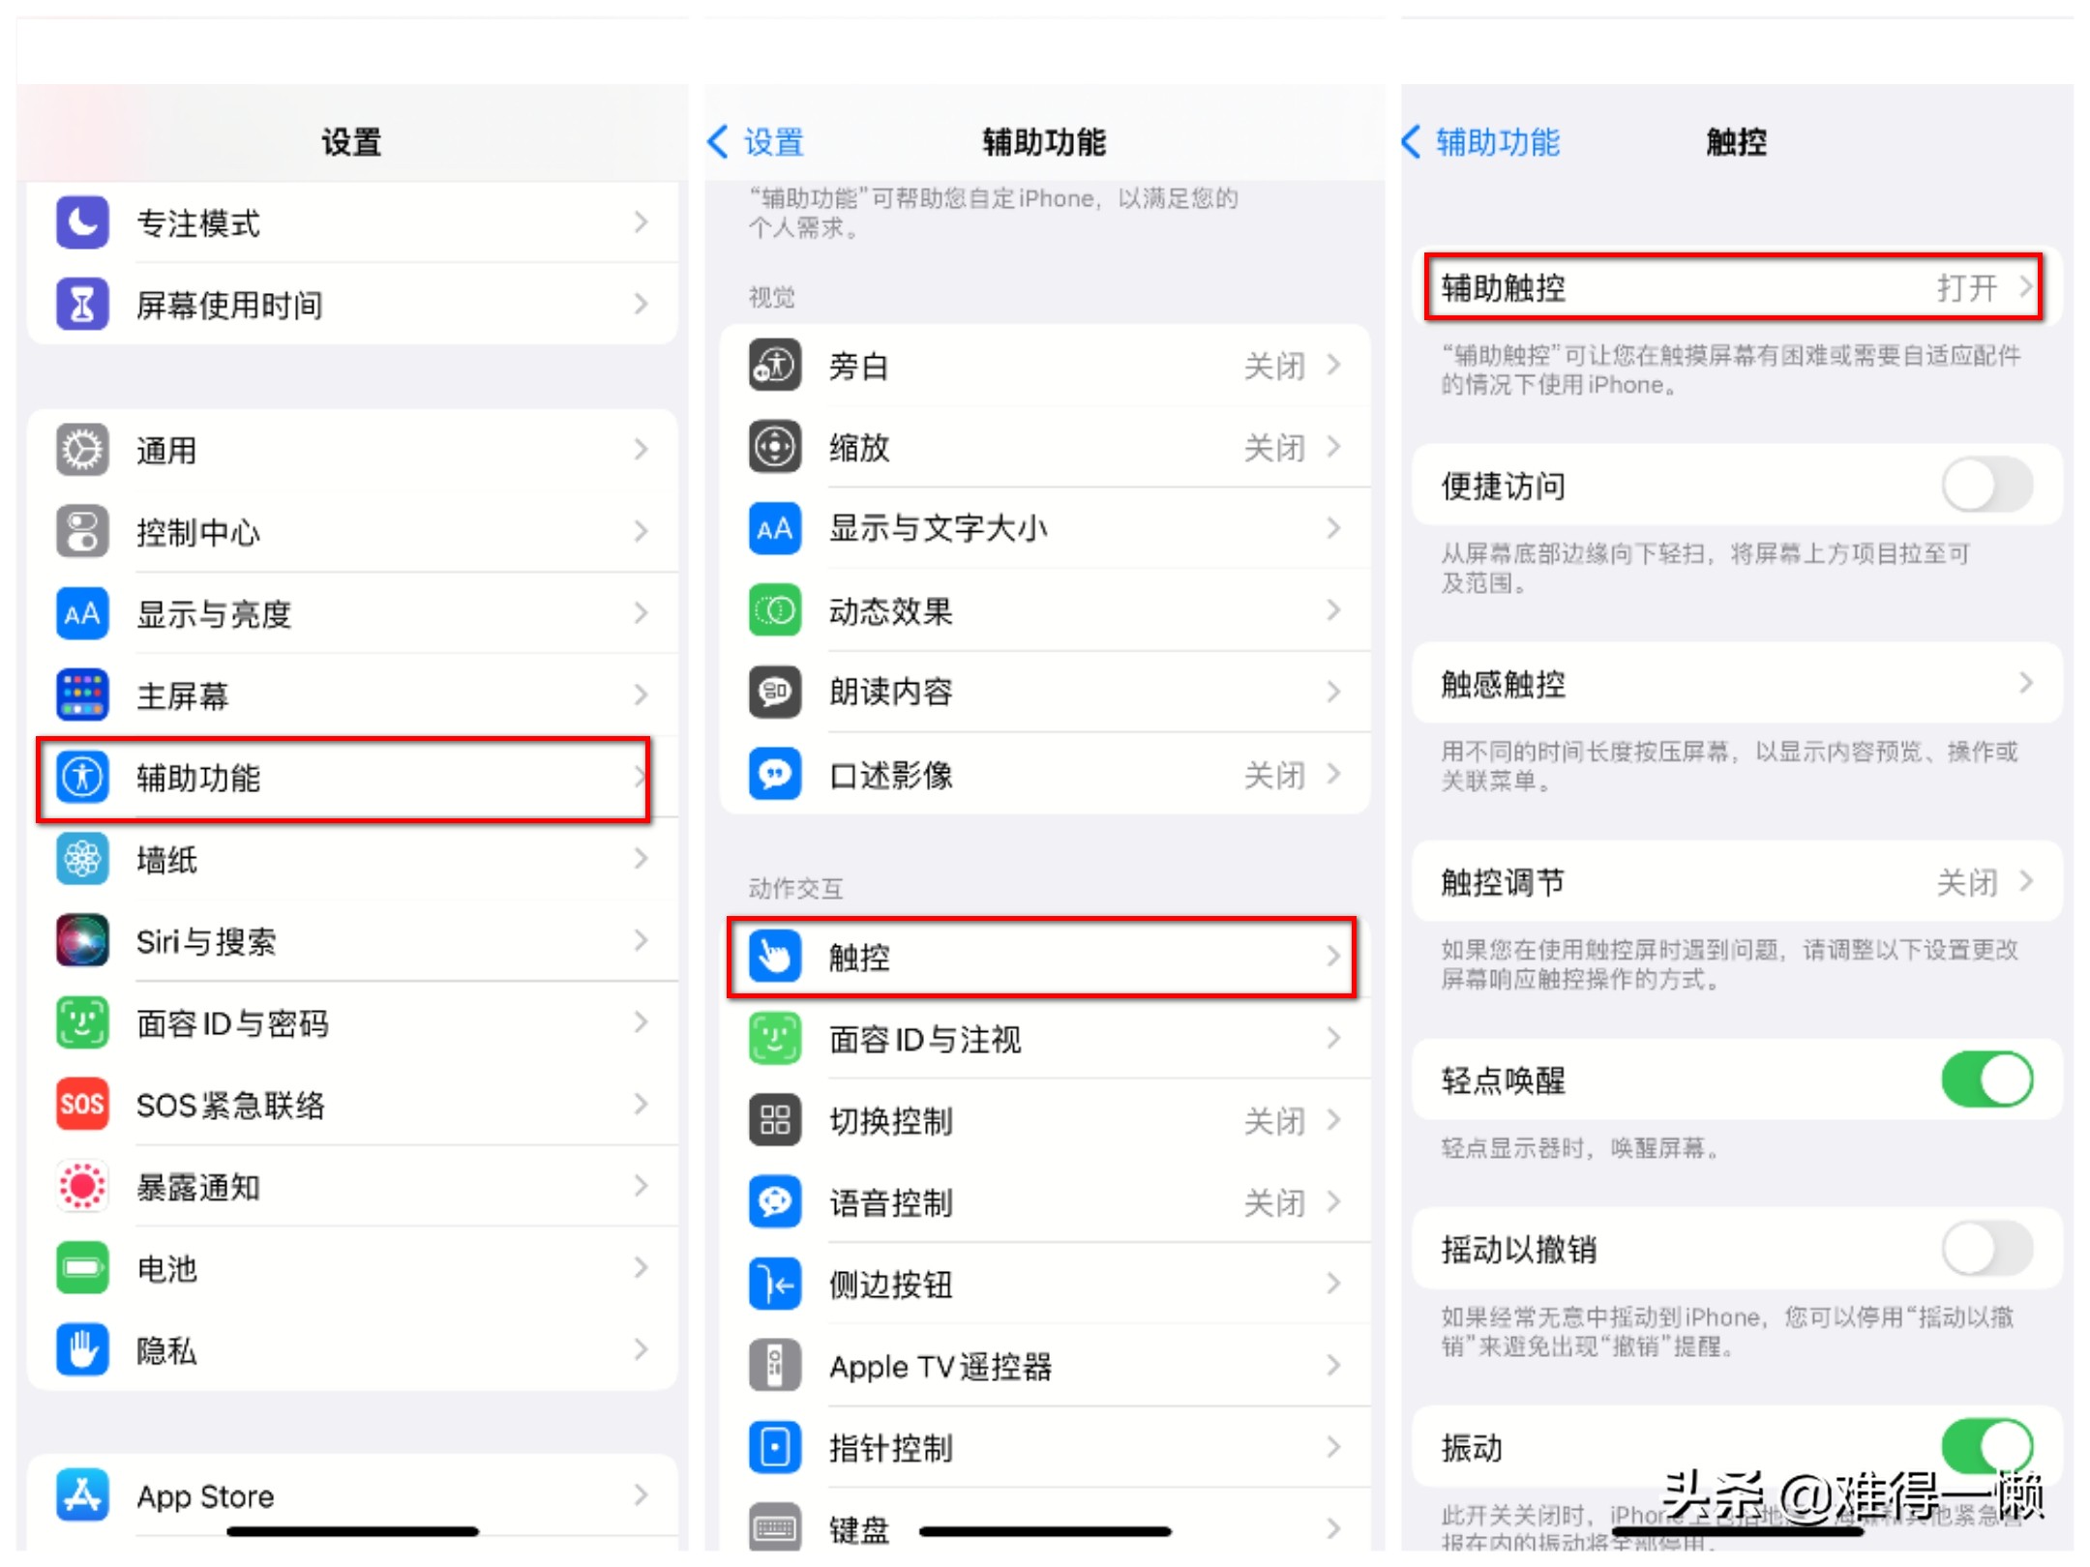Viewport: 2090px width, 1567px height.
Task: Go back to Accessibility (辅助功能) from Touch
Action: [1481, 142]
